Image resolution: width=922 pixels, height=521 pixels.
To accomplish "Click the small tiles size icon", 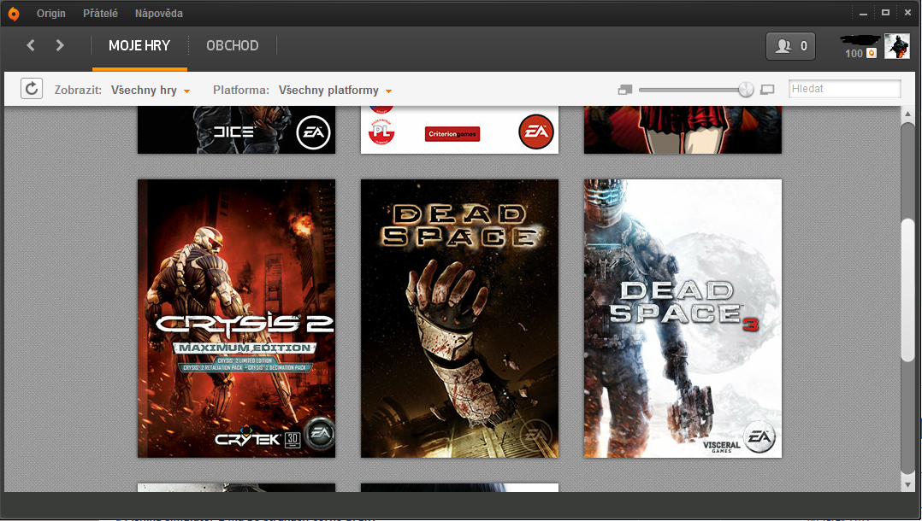I will [x=625, y=90].
